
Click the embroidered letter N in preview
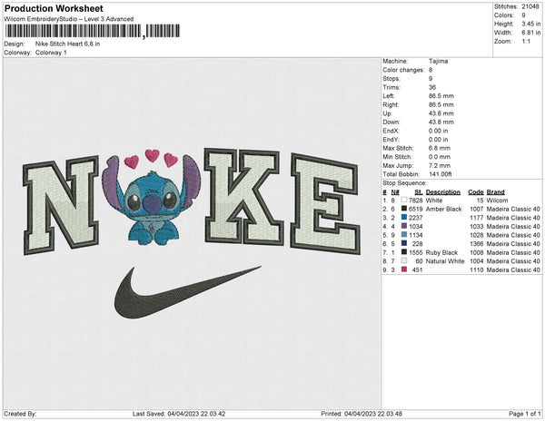[61, 205]
